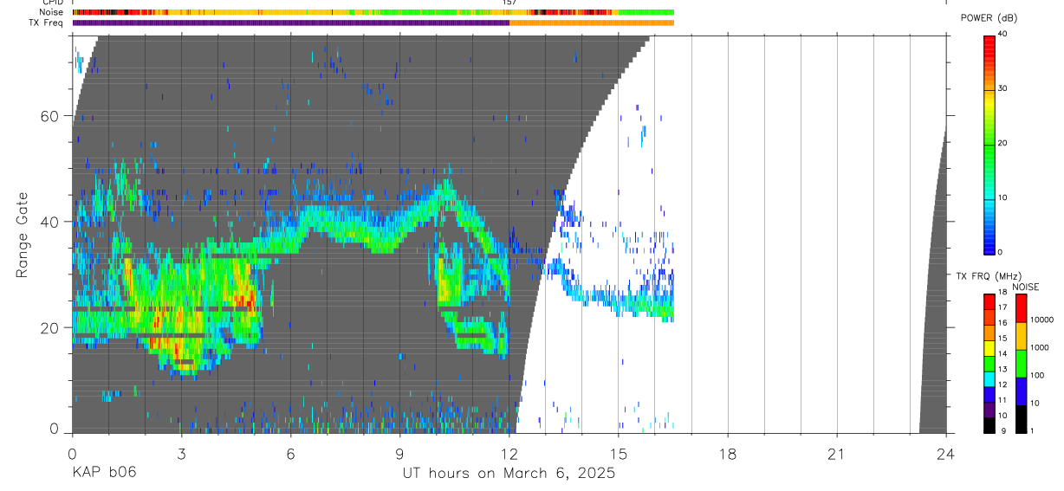Screen dimensions: 1064x491
Task: Select the 10 tick on the power colorbar
Action: (x=1002, y=198)
